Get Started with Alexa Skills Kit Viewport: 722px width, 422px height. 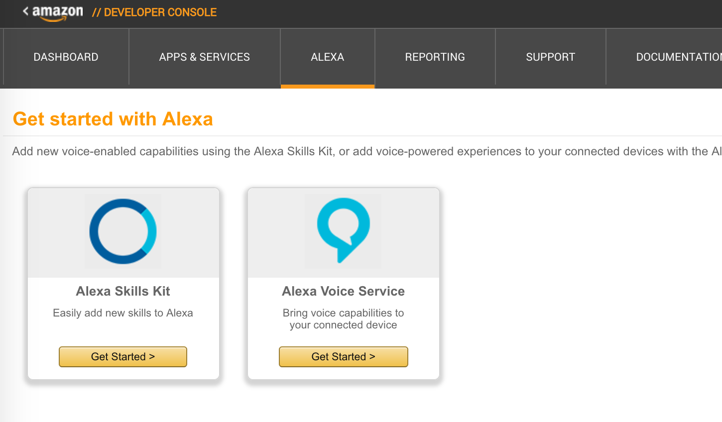(123, 357)
